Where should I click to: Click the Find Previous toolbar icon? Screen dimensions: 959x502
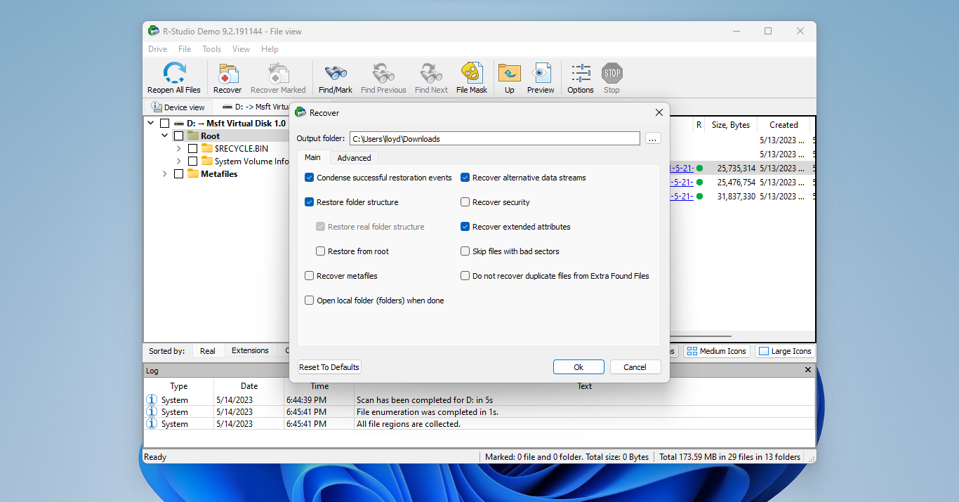[383, 73]
